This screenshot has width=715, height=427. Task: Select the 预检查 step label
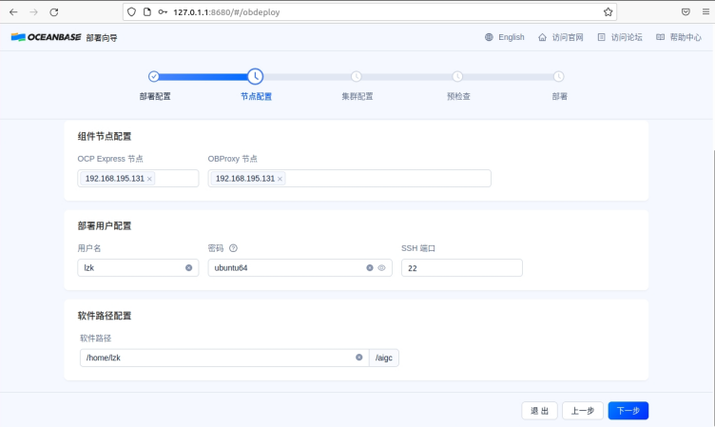coord(458,96)
